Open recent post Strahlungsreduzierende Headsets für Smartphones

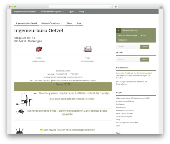click(132, 83)
